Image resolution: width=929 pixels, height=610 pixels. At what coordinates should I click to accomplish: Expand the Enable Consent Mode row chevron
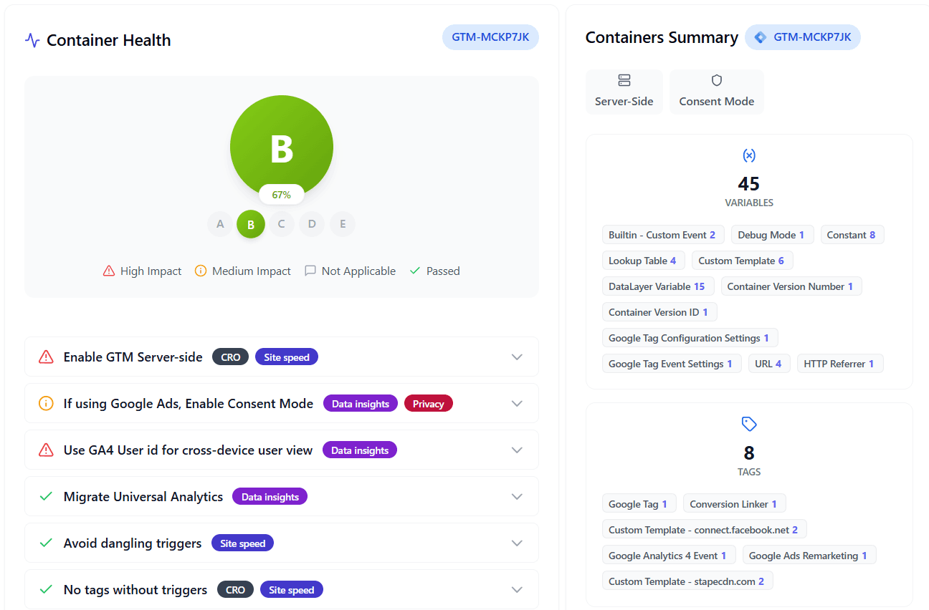point(517,403)
